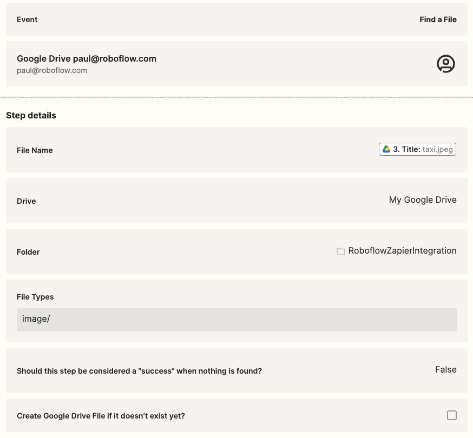This screenshot has height=438, width=473.
Task: Click the File Types label
Action: pyautogui.click(x=35, y=297)
